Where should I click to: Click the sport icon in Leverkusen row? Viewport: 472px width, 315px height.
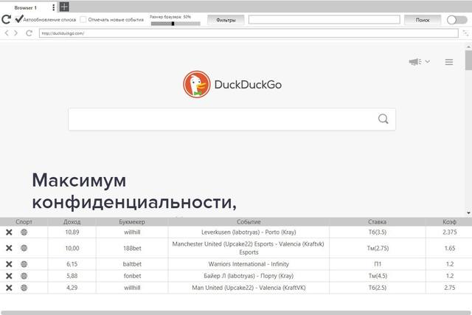click(24, 232)
